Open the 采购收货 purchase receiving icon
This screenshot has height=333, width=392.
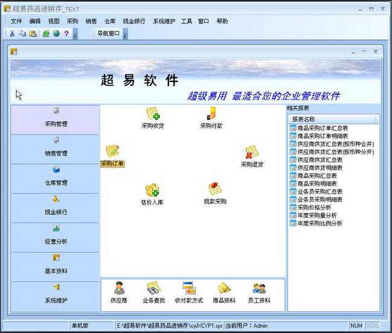tap(153, 118)
